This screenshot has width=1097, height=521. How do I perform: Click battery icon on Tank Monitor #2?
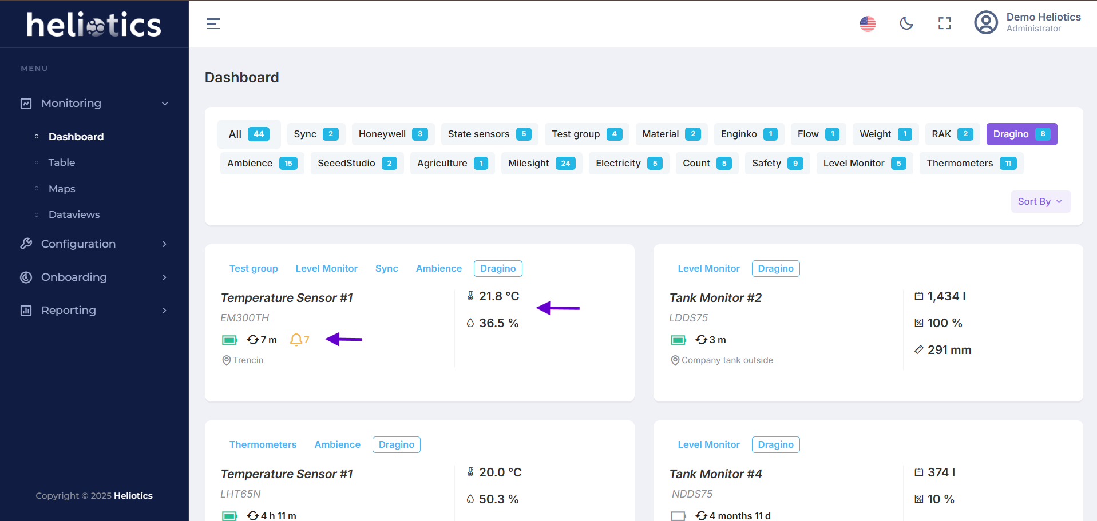[x=678, y=340]
